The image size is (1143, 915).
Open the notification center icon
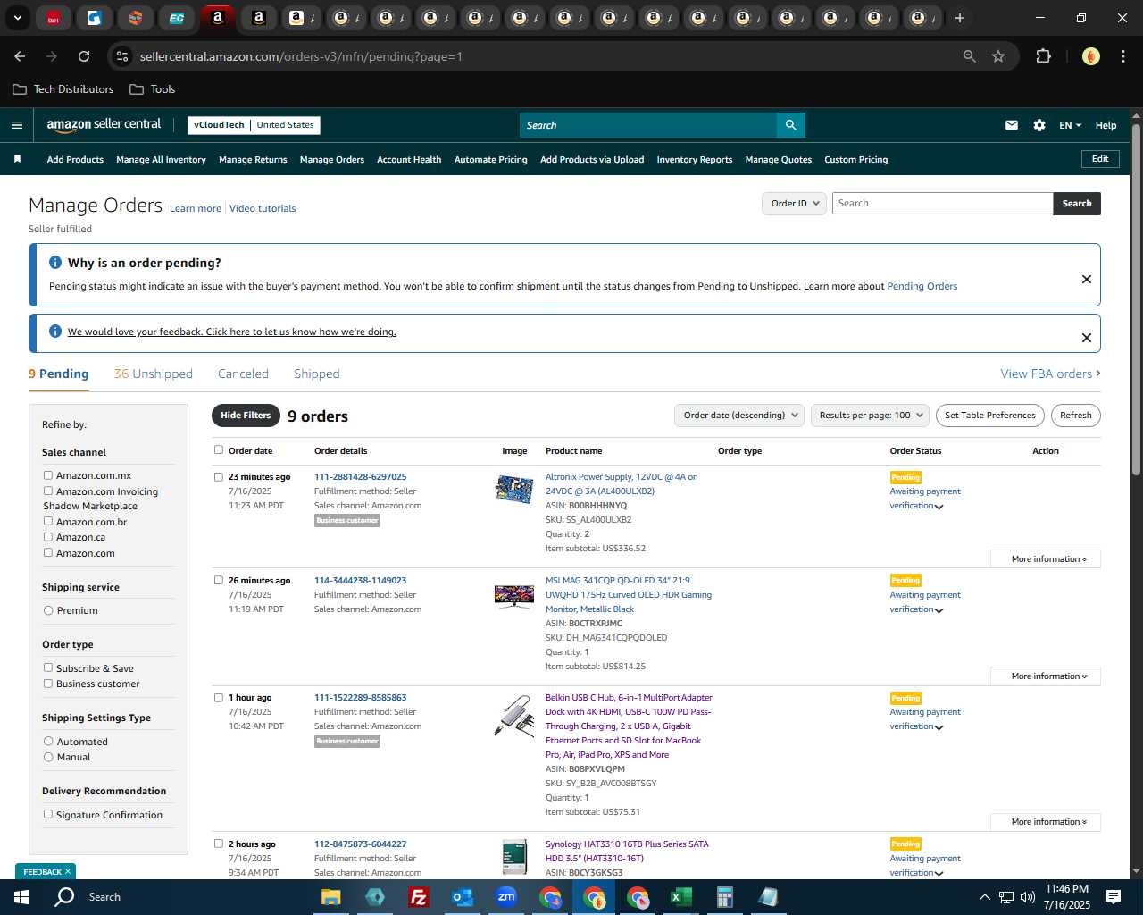coord(1114,896)
